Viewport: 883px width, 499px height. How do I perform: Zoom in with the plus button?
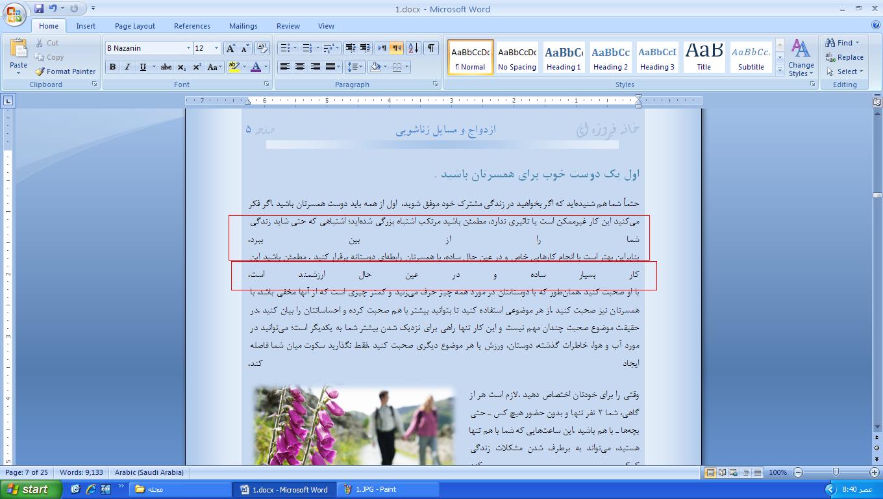(874, 472)
